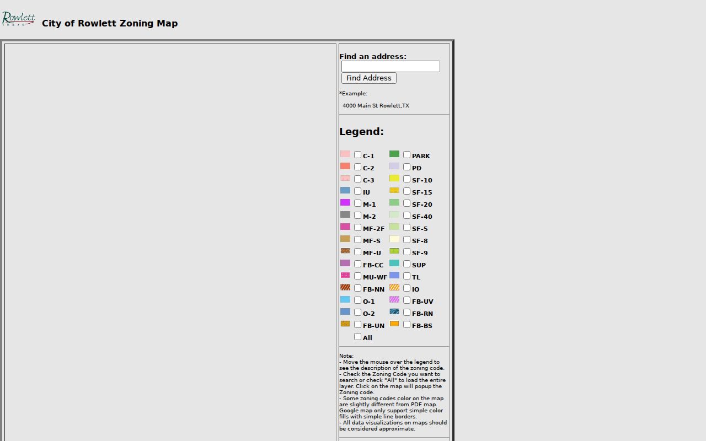
Task: Click the address search field
Action: [391, 66]
